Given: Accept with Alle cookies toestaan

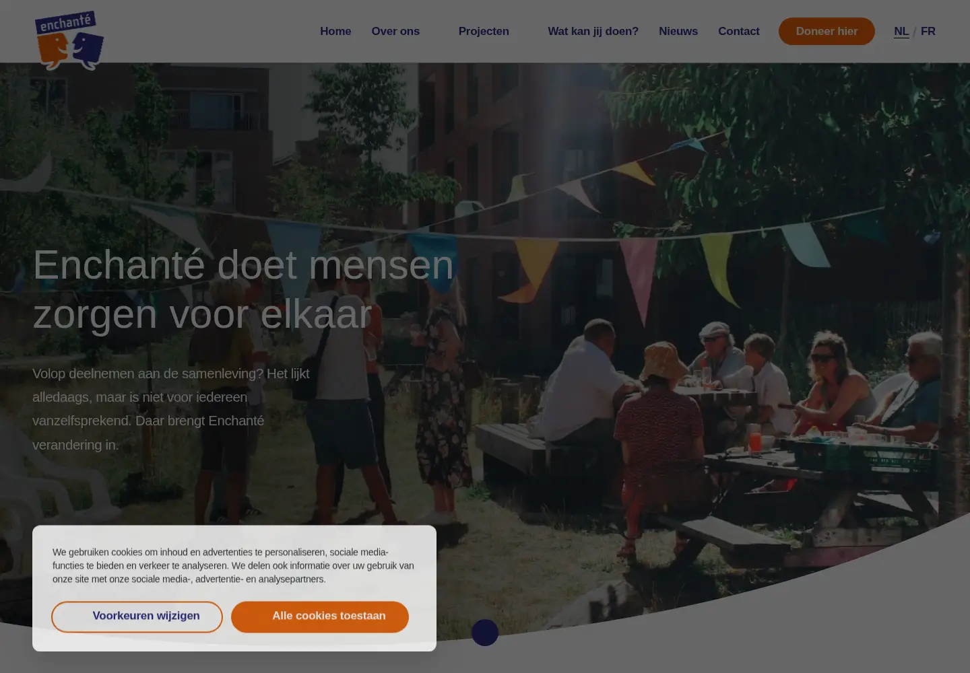Looking at the screenshot, I should [x=320, y=616].
